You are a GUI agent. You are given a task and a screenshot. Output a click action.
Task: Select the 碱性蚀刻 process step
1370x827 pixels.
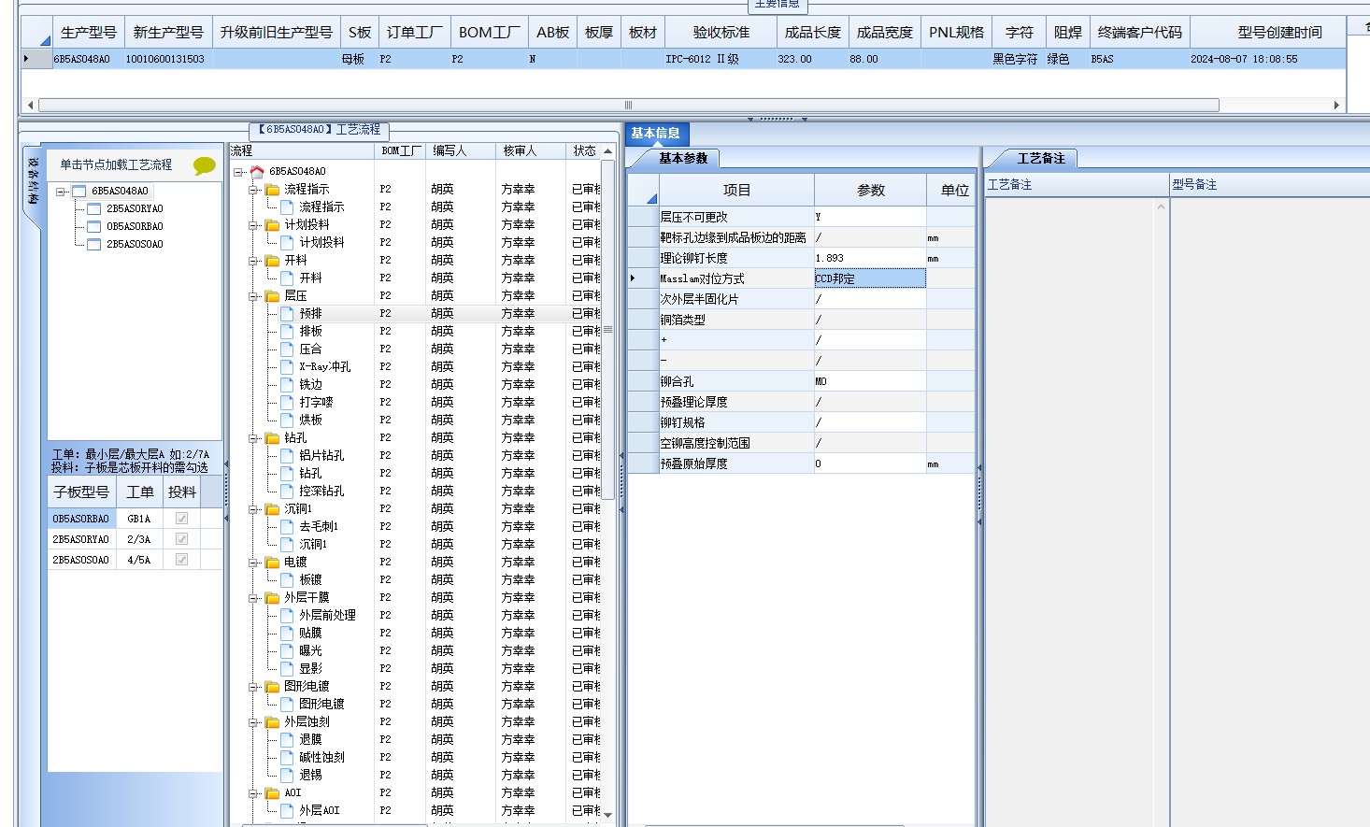pos(321,757)
